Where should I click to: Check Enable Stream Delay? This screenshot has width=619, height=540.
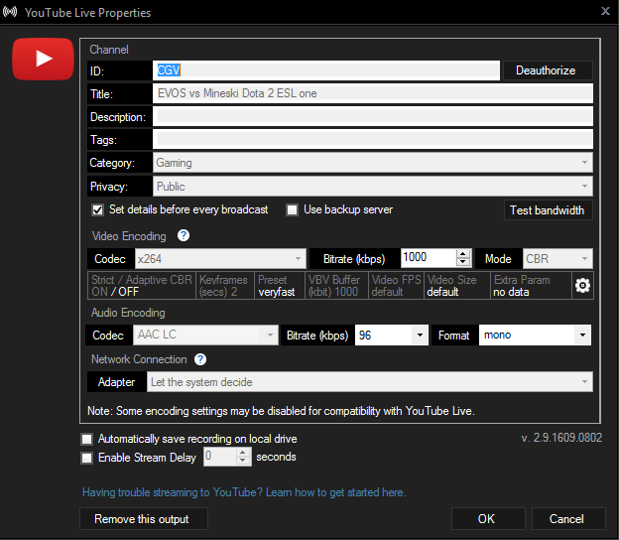tap(87, 458)
